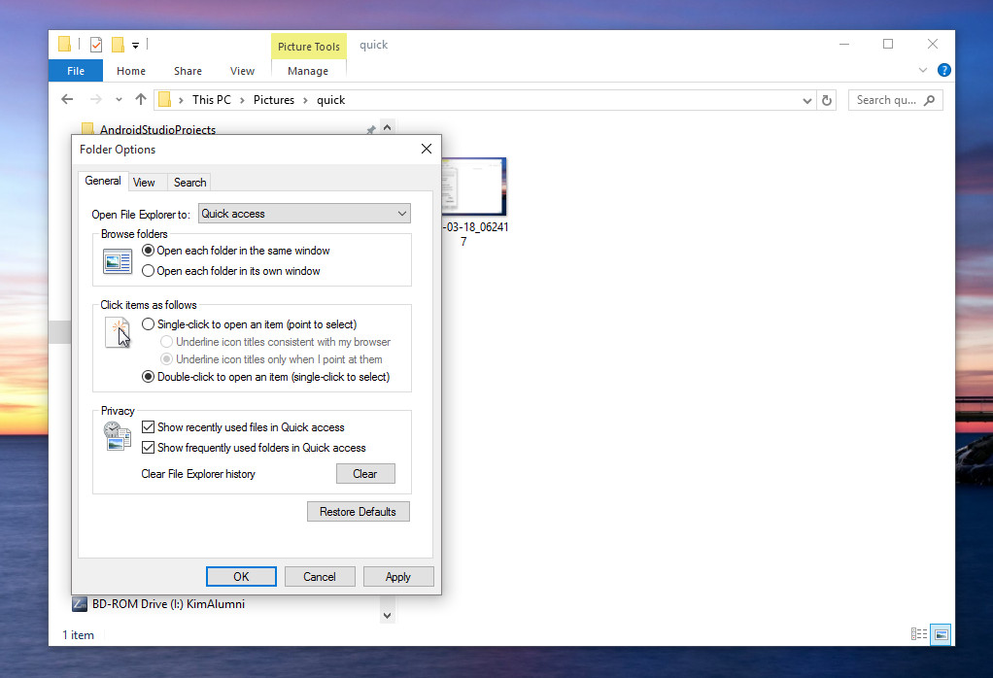
Task: Open the Properties quick access toolbar icon
Action: point(96,45)
